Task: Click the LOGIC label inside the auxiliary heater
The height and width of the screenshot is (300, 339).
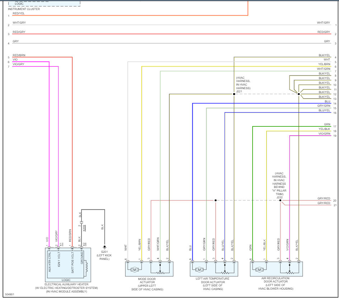Action: [66, 280]
